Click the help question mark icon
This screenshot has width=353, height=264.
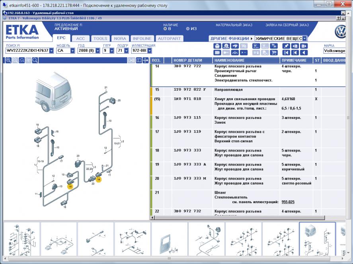pyautogui.click(x=339, y=18)
